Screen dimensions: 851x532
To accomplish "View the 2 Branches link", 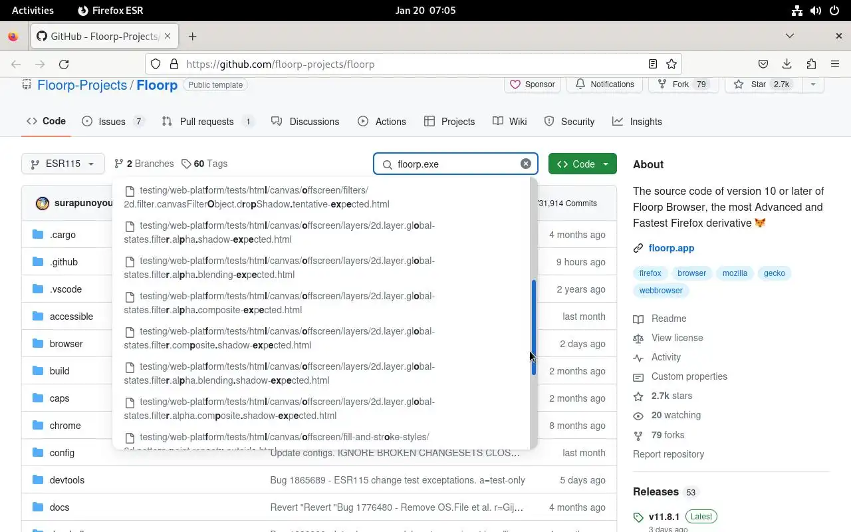I will click(x=144, y=164).
